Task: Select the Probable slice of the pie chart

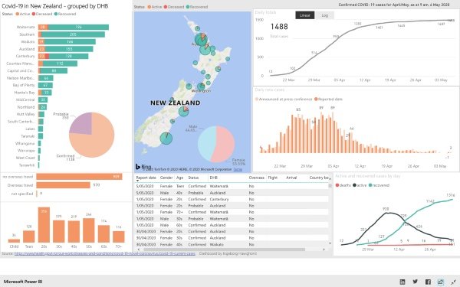Action: click(80, 123)
